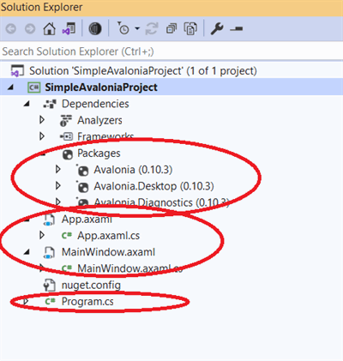Collapse the SimpleAvaloniaProject node
The width and height of the screenshot is (343, 361).
(x=10, y=87)
